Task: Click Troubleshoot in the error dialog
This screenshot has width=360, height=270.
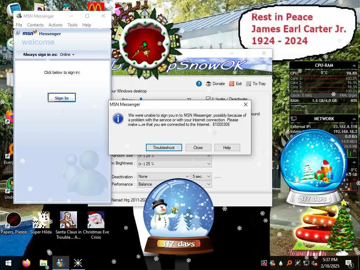Action: pyautogui.click(x=164, y=147)
